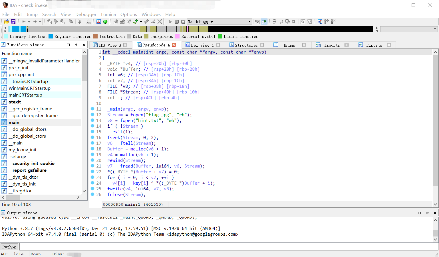Click the Regular function blue legend swatch

(x=51, y=36)
